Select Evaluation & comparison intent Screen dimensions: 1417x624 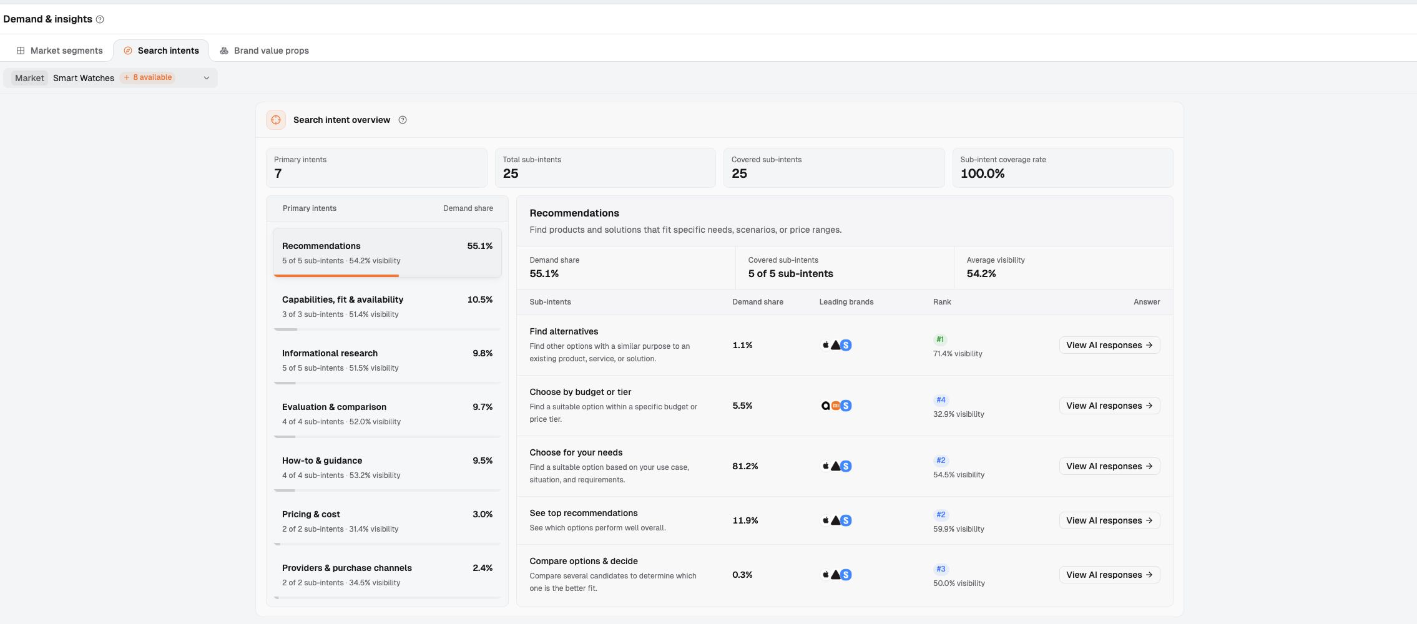click(387, 414)
